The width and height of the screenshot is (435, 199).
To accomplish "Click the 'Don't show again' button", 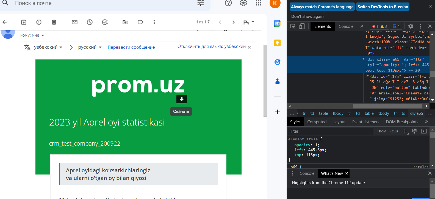I will (307, 16).
